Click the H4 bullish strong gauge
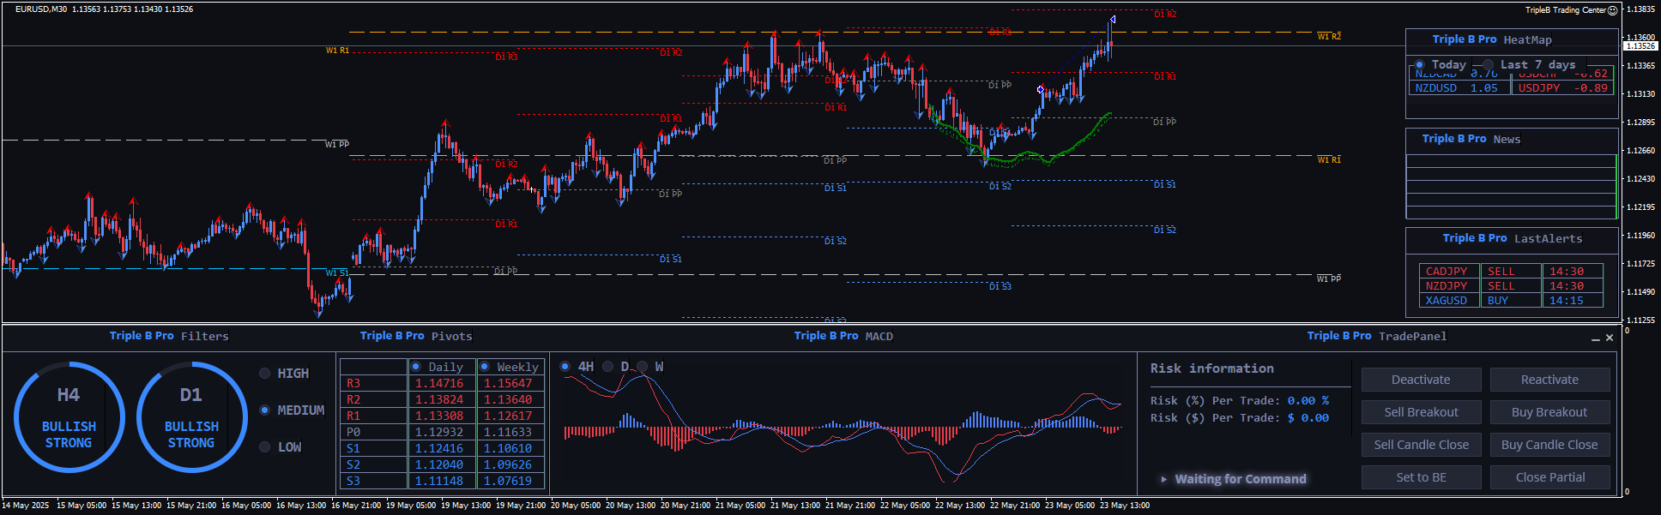The height and width of the screenshot is (515, 1661). pos(69,417)
